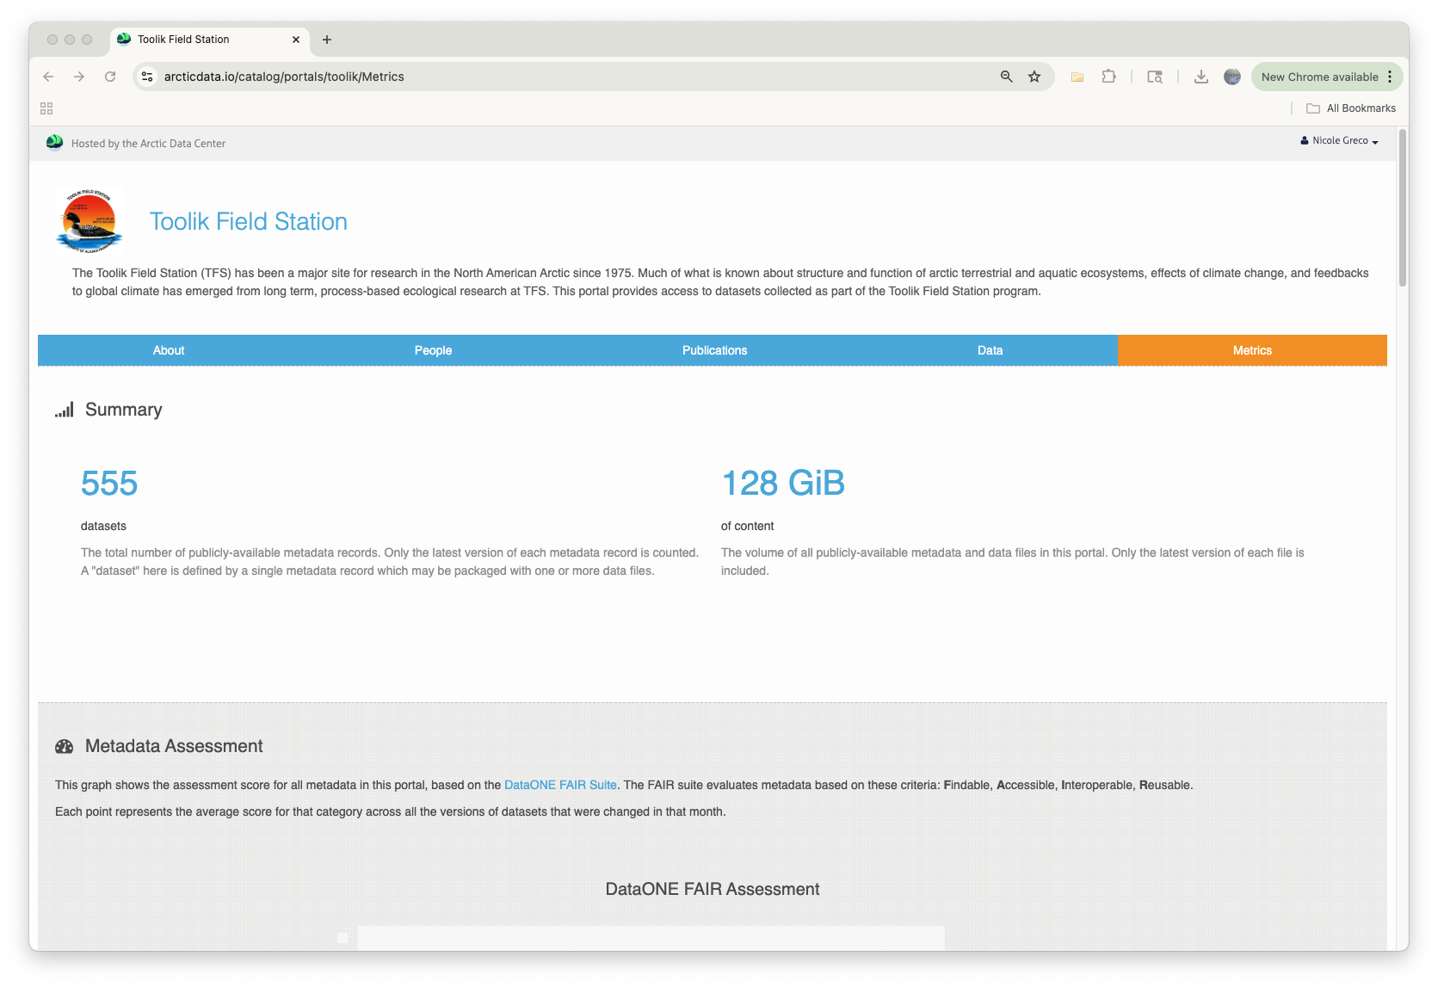1438x987 pixels.
Task: Select the Data tab
Action: click(x=990, y=350)
